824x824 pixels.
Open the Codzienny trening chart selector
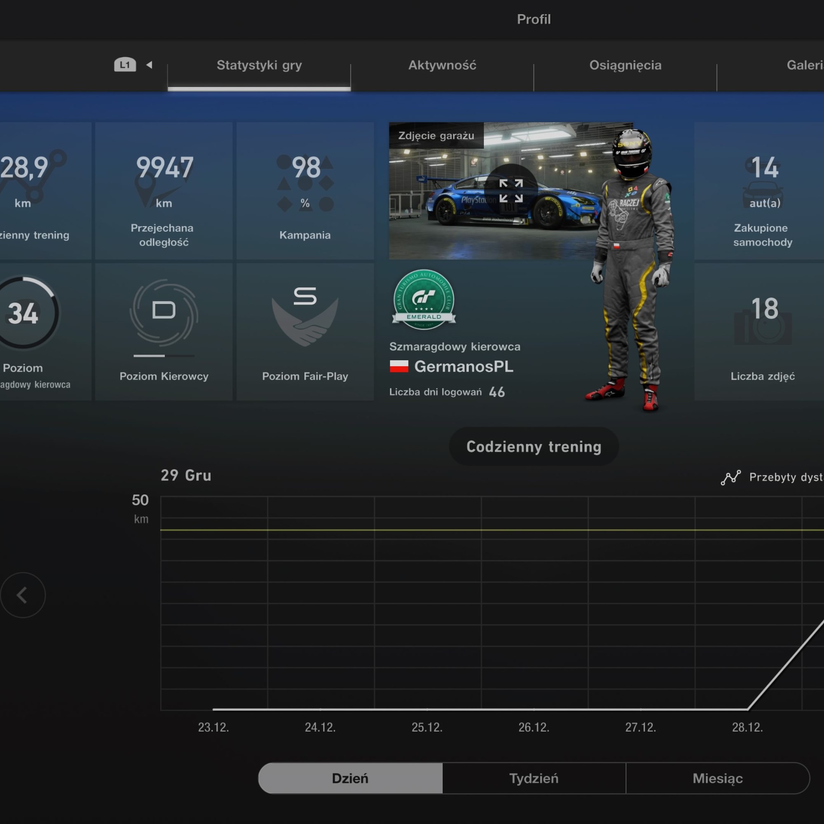(534, 447)
